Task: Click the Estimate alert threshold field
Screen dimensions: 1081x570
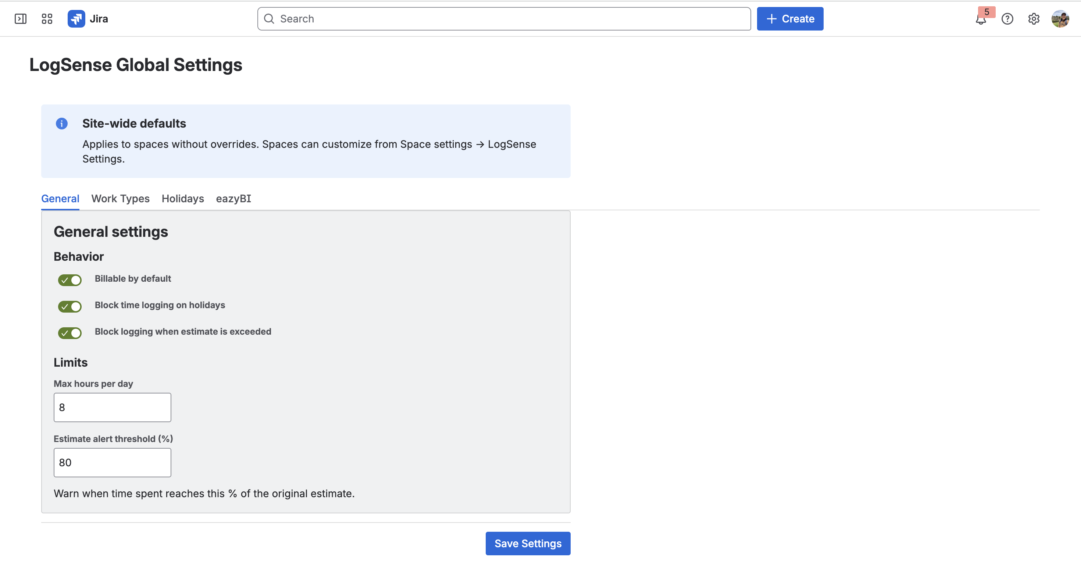Action: tap(113, 463)
